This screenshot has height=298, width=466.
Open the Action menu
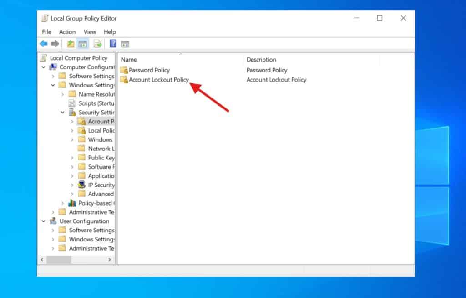(x=67, y=32)
